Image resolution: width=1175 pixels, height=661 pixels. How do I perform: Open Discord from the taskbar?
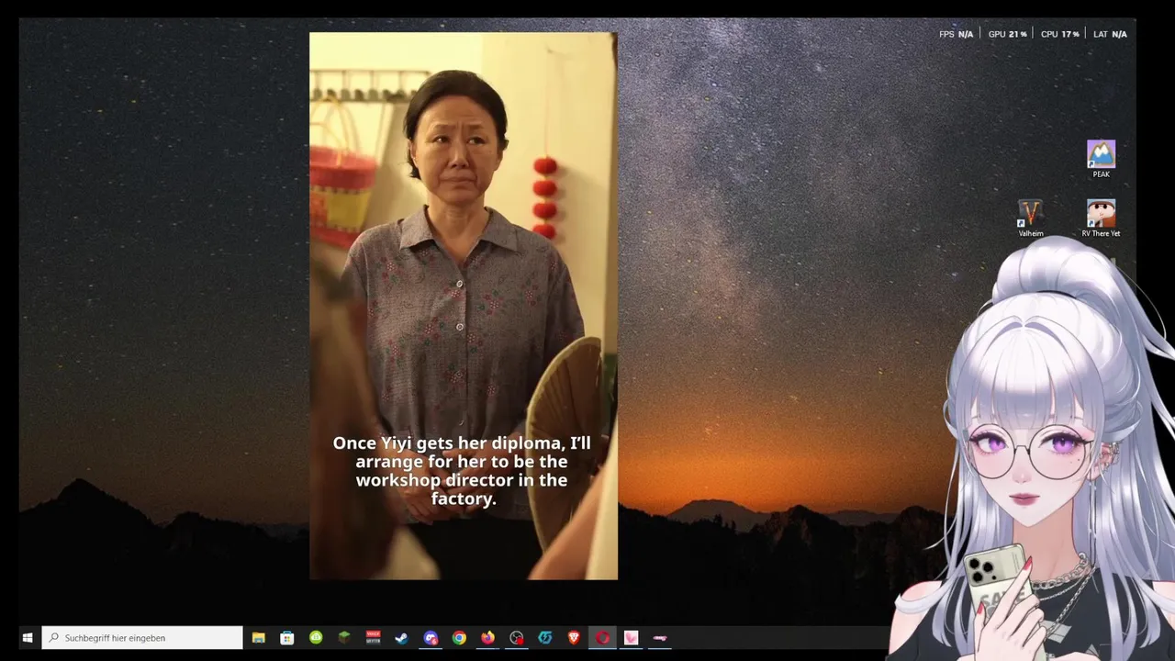click(x=431, y=637)
